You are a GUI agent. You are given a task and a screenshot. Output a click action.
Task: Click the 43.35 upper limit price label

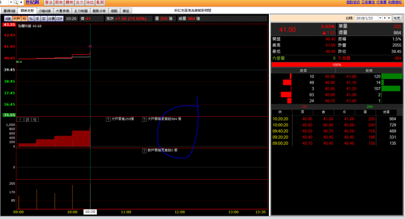pyautogui.click(x=9, y=25)
